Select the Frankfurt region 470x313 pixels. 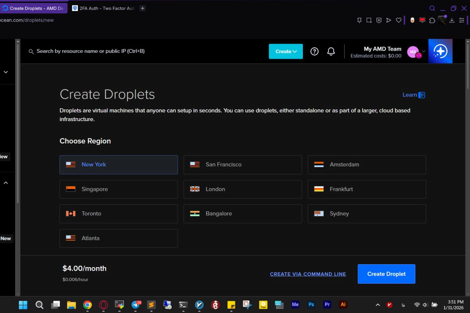point(366,189)
